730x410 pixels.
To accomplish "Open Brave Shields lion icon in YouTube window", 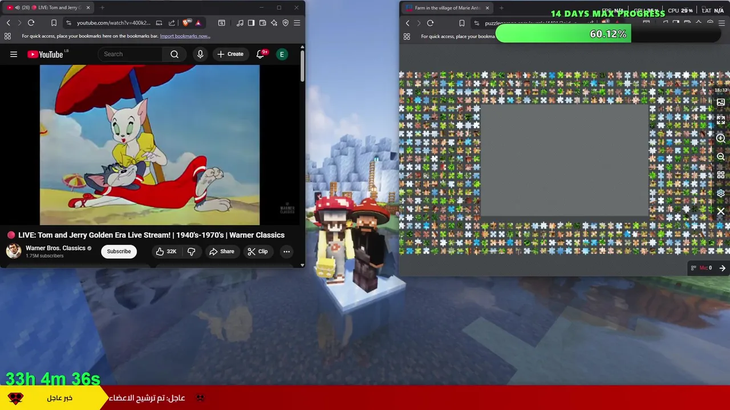I will (x=186, y=23).
